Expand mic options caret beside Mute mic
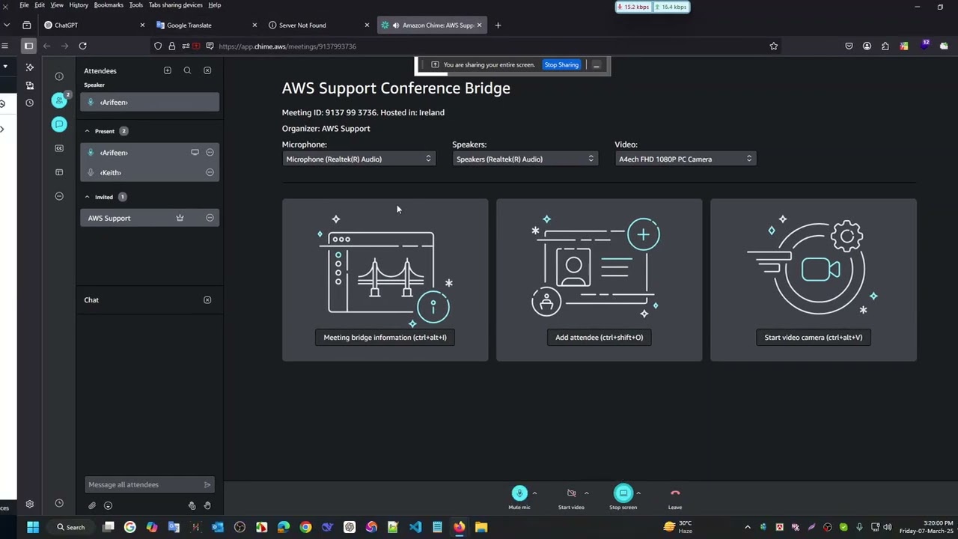Screen dimensions: 958x539 coord(534,493)
